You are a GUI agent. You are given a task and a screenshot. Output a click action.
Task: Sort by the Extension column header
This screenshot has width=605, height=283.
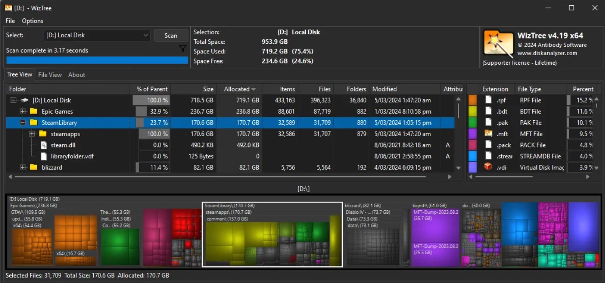(496, 89)
